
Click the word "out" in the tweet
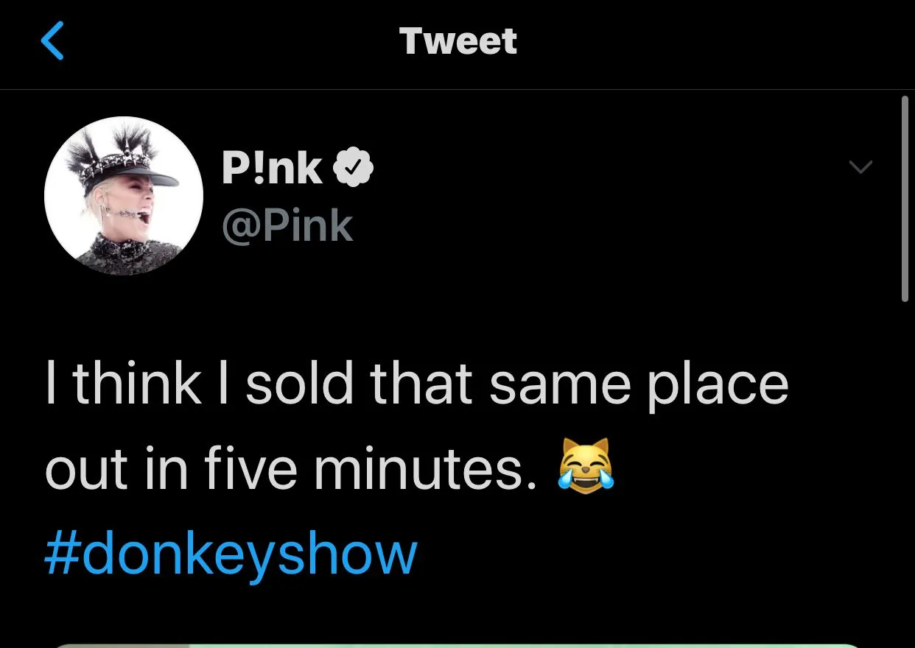[x=87, y=468]
